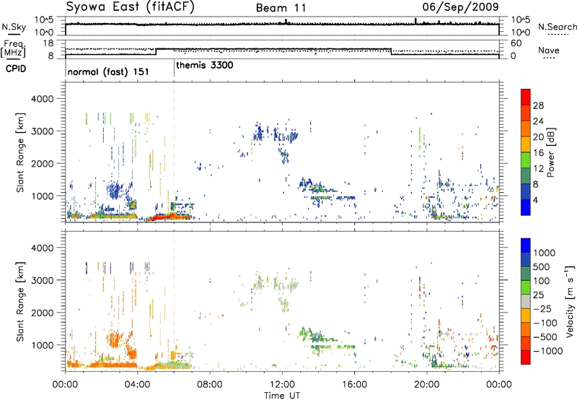Select the 'themis 3300' CPID text

click(x=205, y=66)
